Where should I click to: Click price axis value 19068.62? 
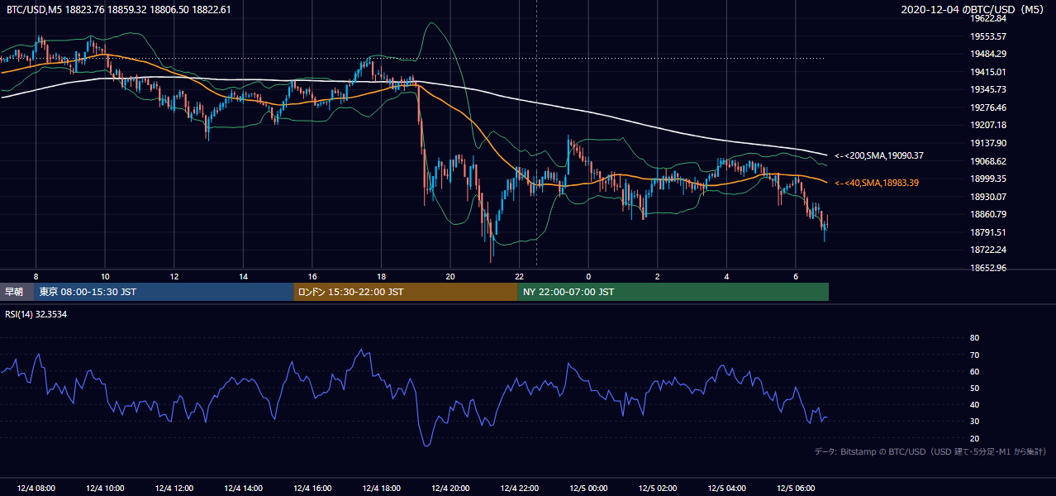(987, 161)
